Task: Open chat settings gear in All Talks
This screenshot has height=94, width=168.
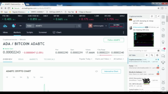Action: tap(157, 55)
